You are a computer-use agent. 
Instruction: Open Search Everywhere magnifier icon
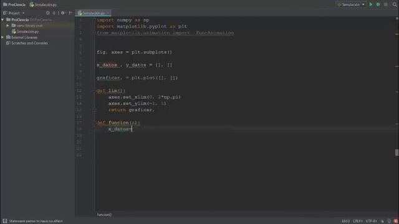click(395, 4)
